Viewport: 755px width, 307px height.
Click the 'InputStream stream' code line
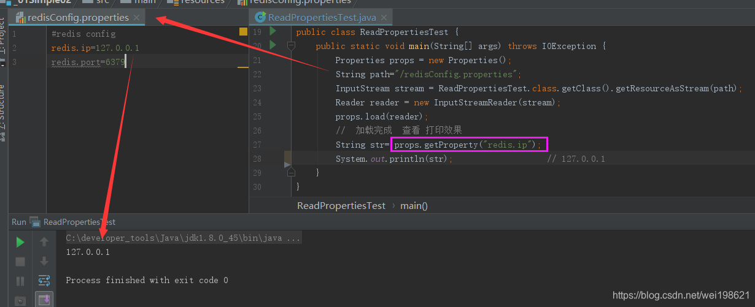point(539,88)
